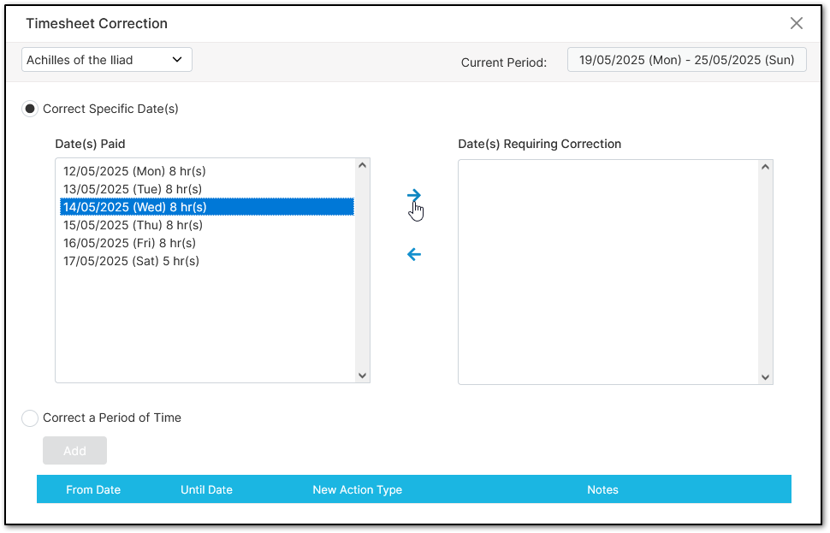
Task: Click the Requiring Correction list scroll down arrow
Action: tap(765, 377)
